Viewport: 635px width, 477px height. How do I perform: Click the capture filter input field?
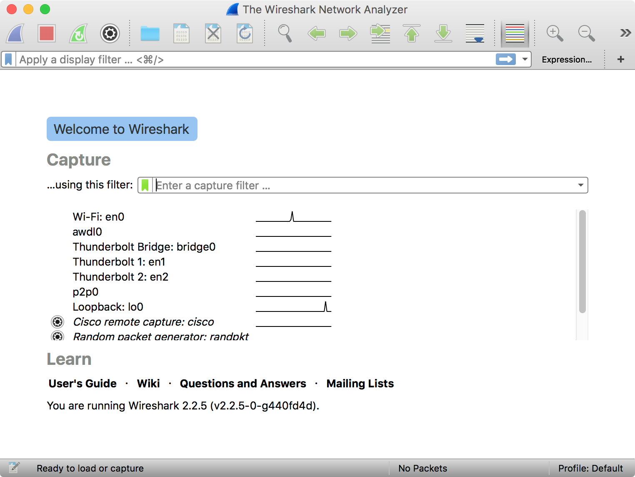(x=363, y=185)
